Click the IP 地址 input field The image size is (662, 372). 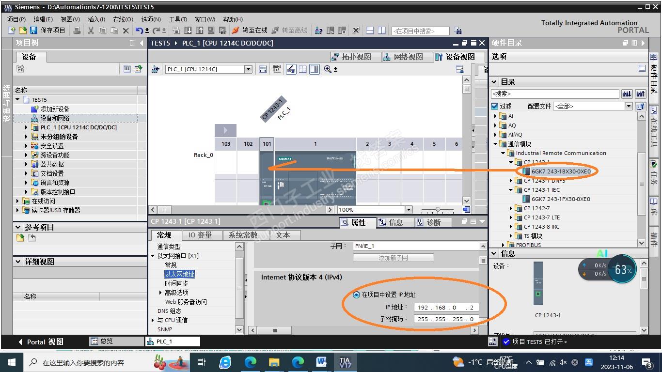446,307
